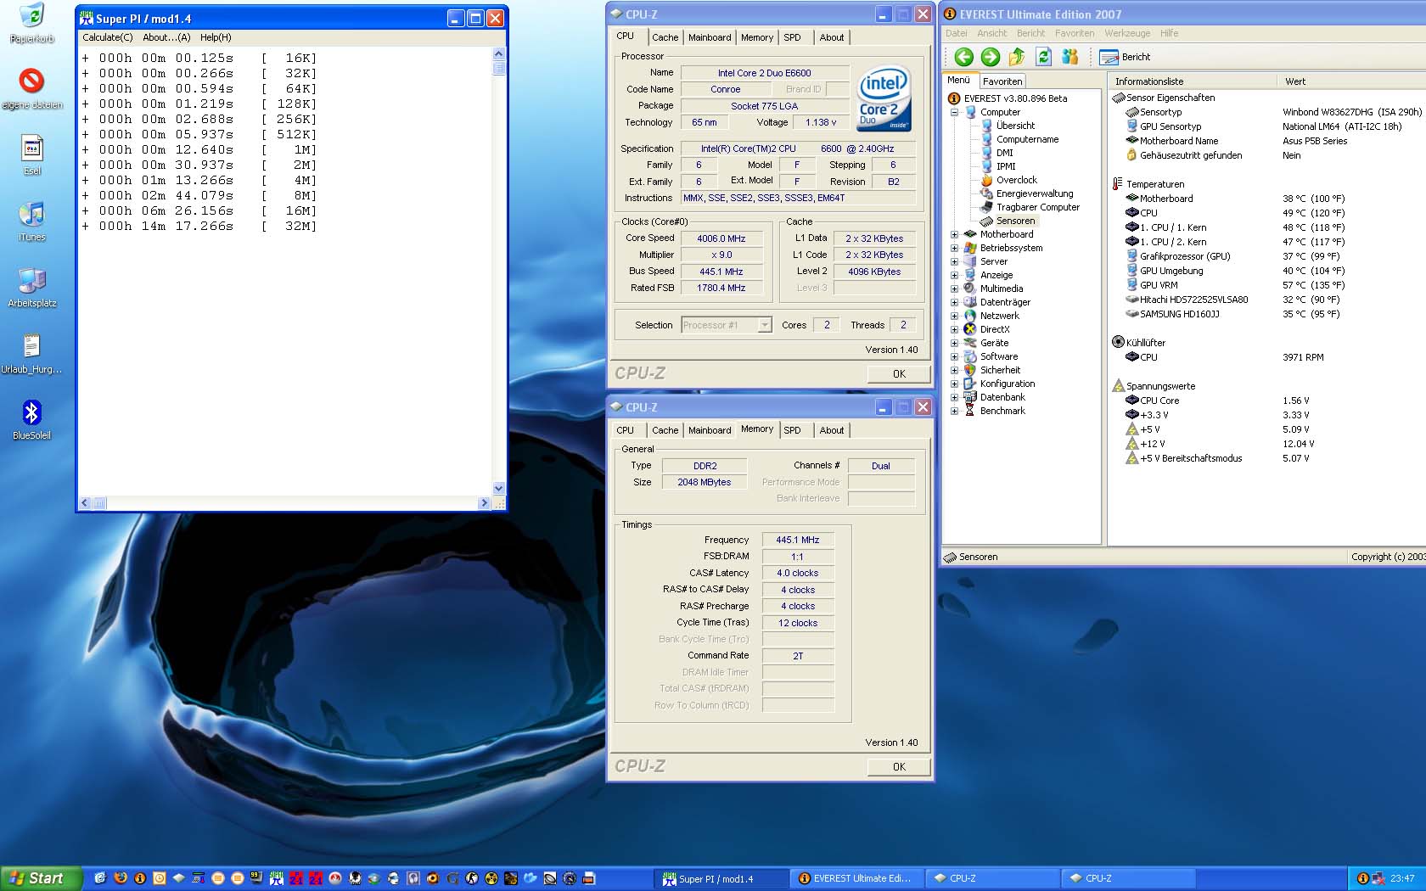1426x891 pixels.
Task: Expand the Motherboard tree node
Action: 954,234
